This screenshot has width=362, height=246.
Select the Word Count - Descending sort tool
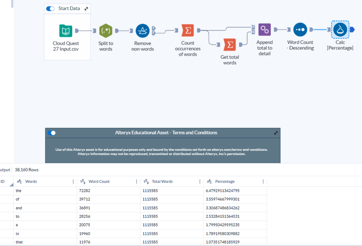pos(300,30)
